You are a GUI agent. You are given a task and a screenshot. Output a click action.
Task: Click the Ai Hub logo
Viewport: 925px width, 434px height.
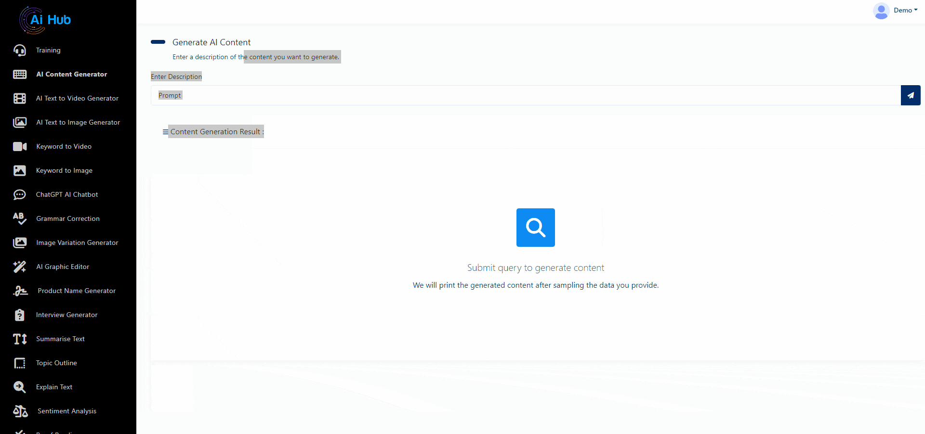coord(45,20)
